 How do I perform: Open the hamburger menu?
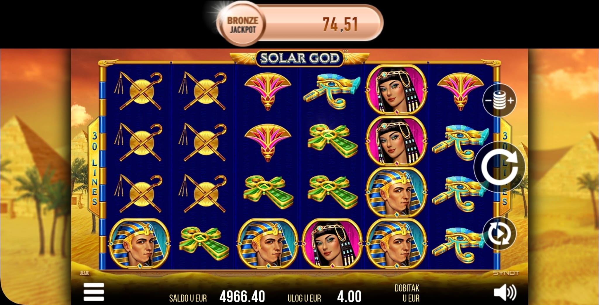[94, 292]
